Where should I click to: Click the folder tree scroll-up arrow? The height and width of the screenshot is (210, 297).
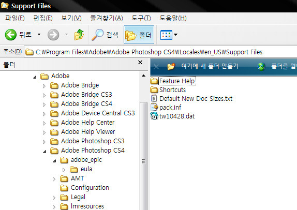143,76
